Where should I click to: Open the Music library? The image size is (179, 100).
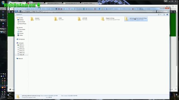coord(20,31)
